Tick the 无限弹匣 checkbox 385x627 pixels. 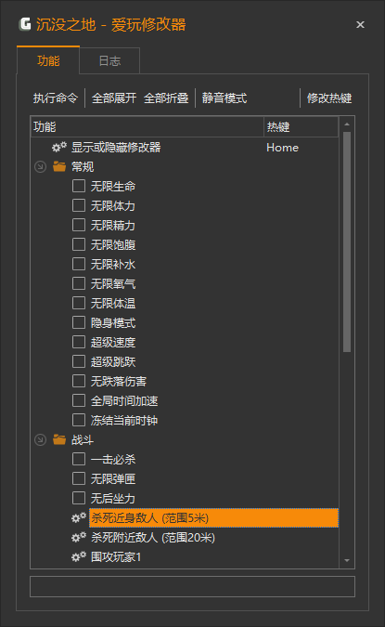tap(79, 478)
